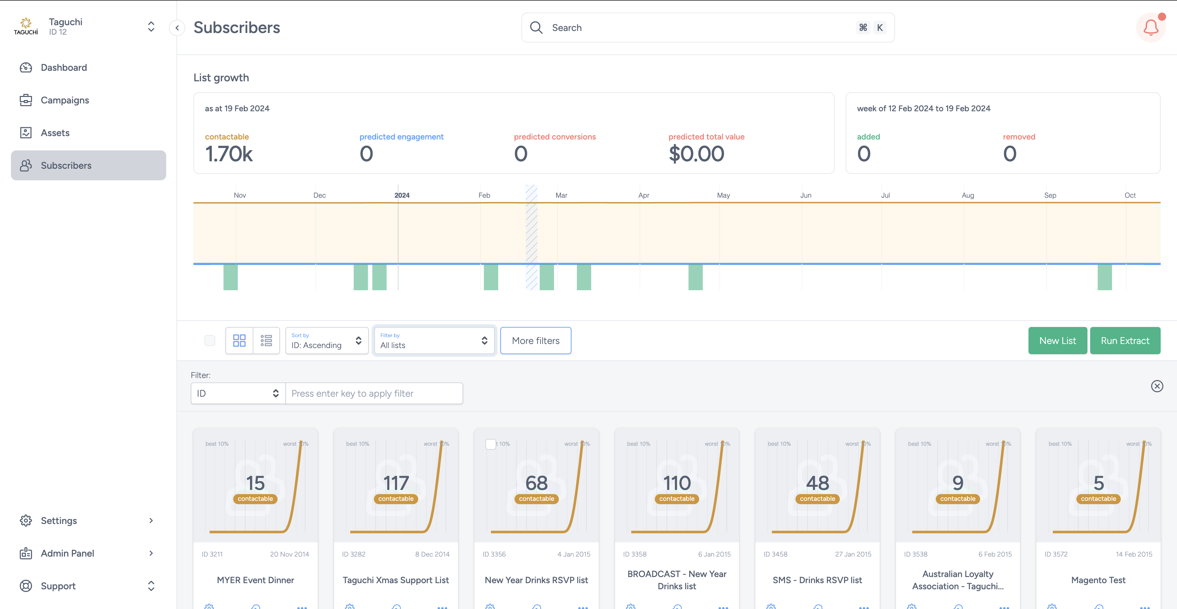Click the Settings navigation icon

tap(25, 521)
